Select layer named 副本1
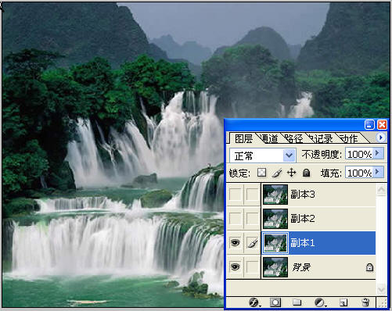Screen dimensions: 392x311 point(303,243)
